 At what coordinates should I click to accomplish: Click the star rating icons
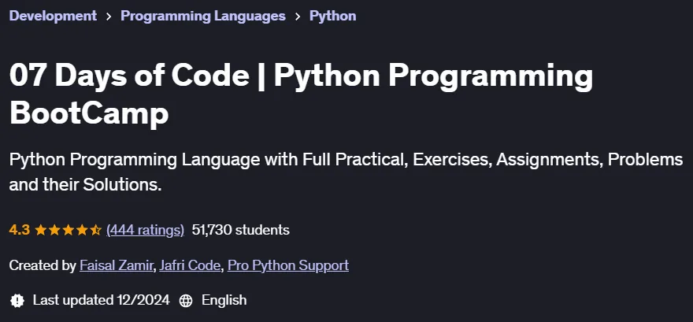pyautogui.click(x=68, y=230)
